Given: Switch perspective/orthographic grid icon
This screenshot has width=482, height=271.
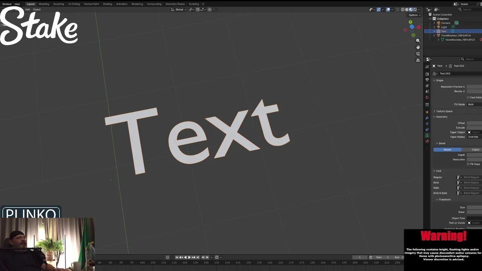Looking at the screenshot, I should [418, 60].
